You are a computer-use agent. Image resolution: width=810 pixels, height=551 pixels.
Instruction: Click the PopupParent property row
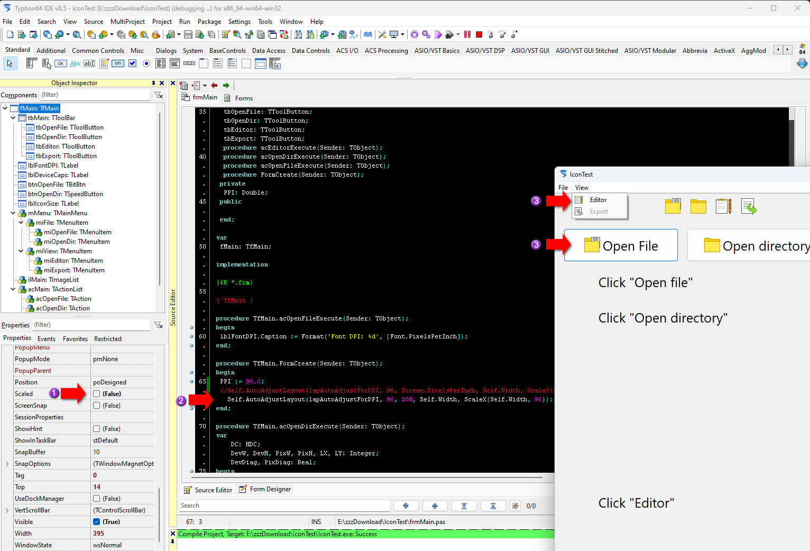click(84, 371)
